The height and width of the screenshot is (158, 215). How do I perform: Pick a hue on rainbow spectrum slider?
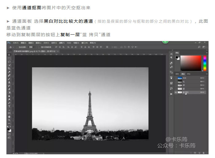[205, 63]
